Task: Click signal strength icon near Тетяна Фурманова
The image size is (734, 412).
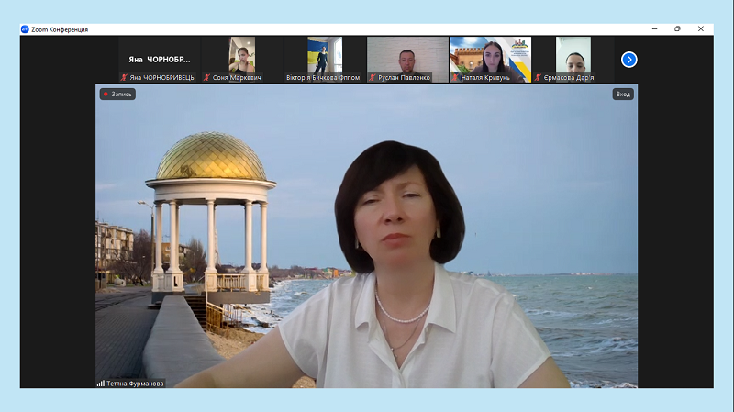Action: 101,384
